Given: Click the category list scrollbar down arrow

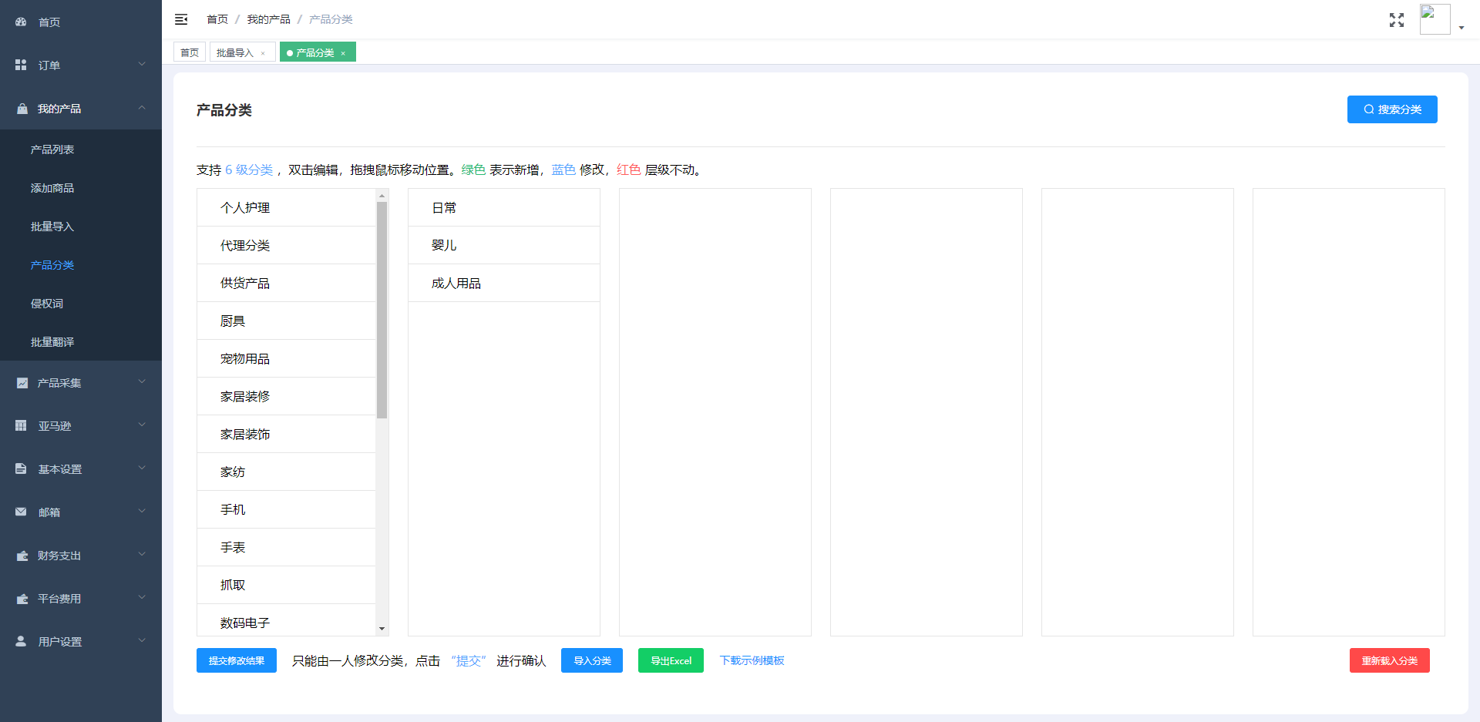Looking at the screenshot, I should coord(382,629).
